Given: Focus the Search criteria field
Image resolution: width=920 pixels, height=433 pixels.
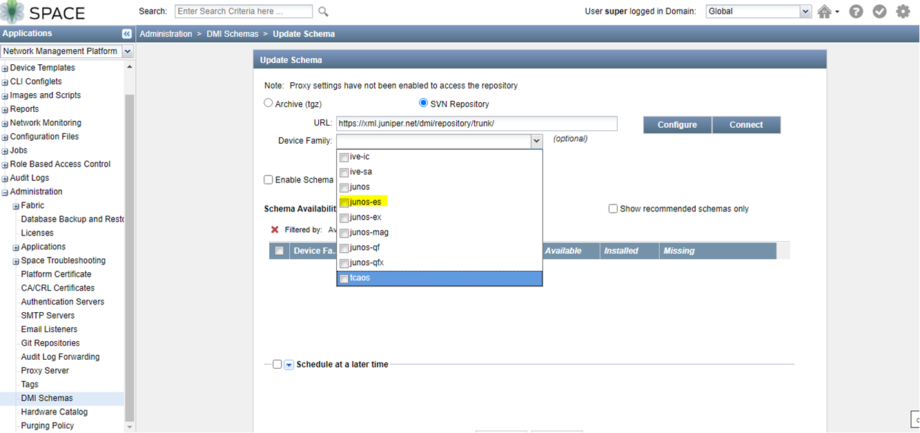Looking at the screenshot, I should (x=244, y=12).
